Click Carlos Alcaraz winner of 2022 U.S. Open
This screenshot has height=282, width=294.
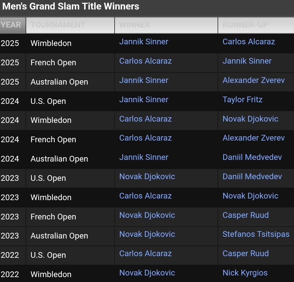pyautogui.click(x=145, y=253)
